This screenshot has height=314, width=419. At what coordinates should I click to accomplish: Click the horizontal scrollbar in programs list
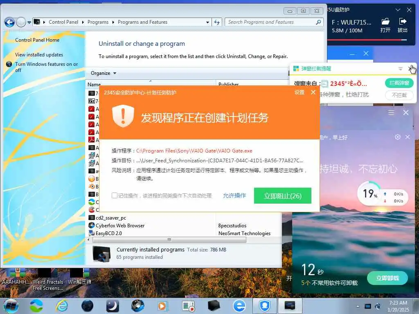point(169,240)
